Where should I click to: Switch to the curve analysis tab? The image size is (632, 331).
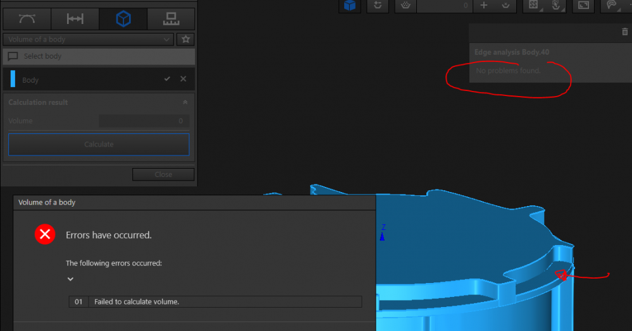pyautogui.click(x=27, y=20)
